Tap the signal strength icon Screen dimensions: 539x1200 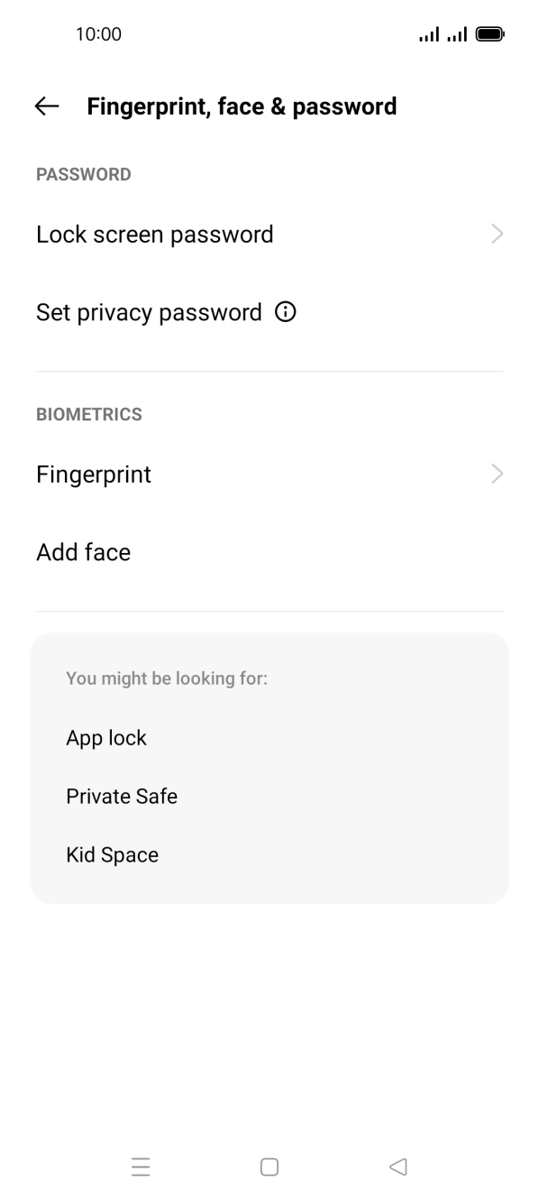(x=430, y=33)
